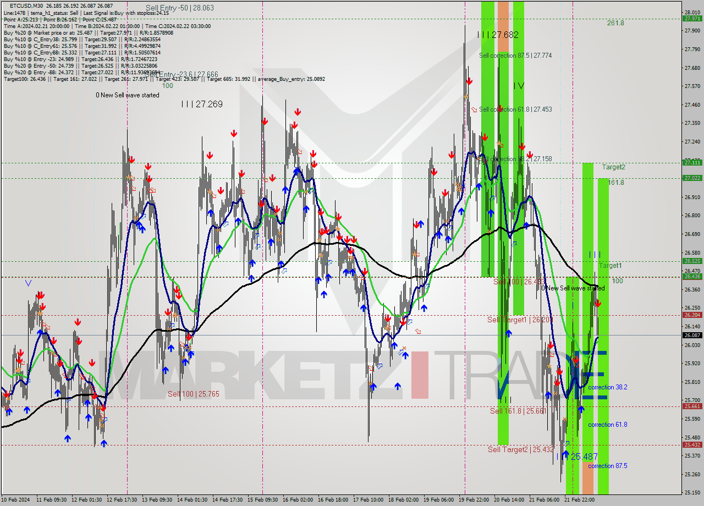The height and width of the screenshot is (506, 704).
Task: Click the red 26.204 price axis tag
Action: 692,315
